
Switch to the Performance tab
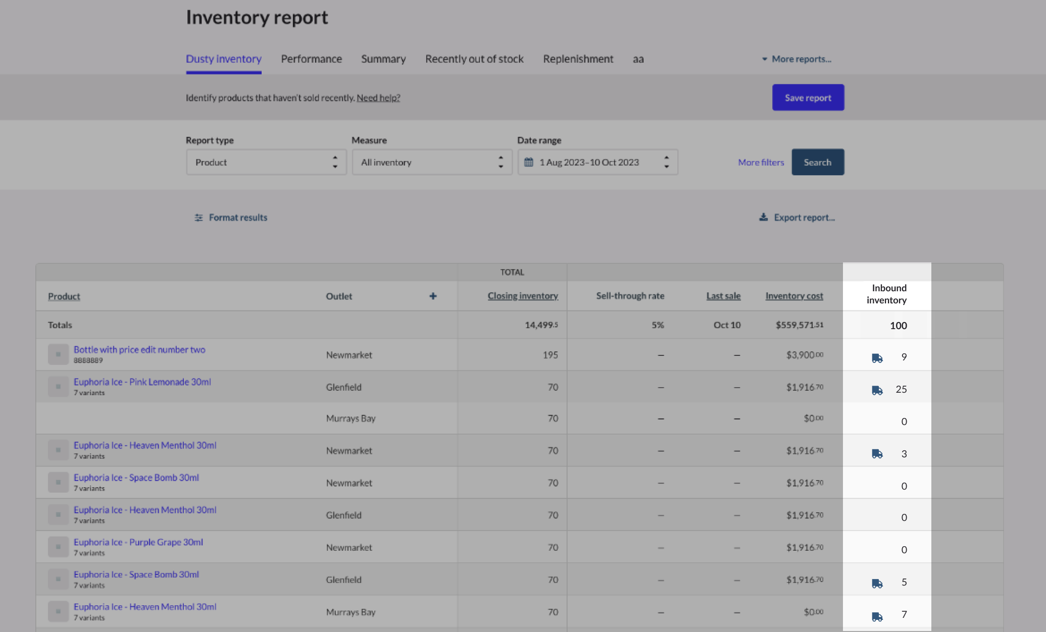pos(311,59)
